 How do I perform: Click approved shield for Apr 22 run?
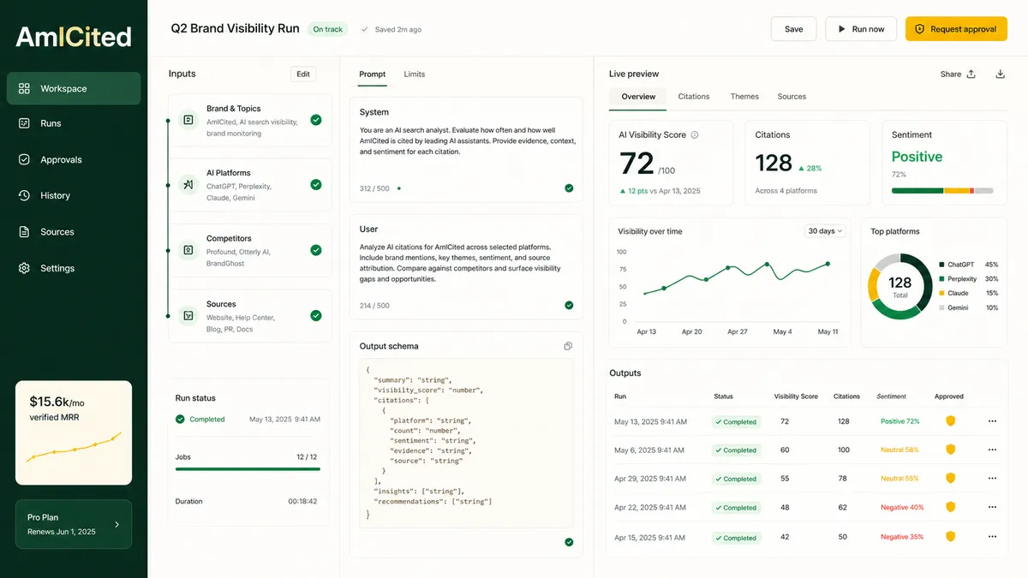pos(950,507)
